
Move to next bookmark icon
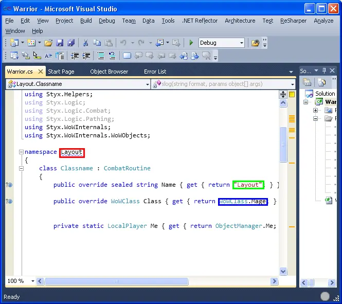tap(150, 56)
